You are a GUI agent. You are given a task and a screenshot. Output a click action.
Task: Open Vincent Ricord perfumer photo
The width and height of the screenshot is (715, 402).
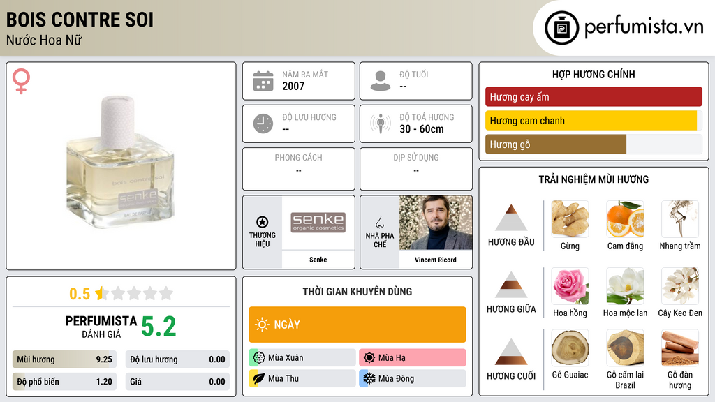coord(436,223)
